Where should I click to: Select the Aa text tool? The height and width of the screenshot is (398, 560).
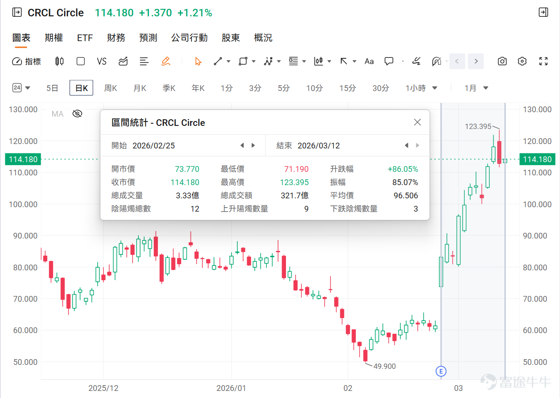tap(369, 61)
